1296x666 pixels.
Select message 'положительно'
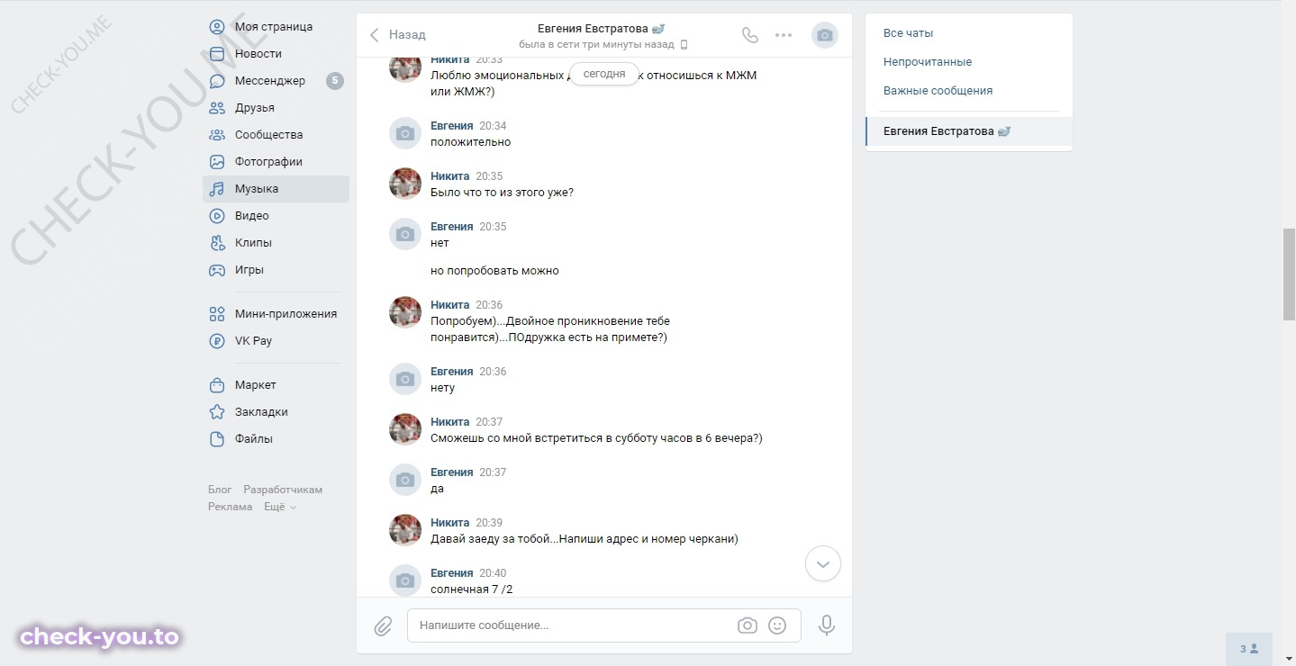point(471,142)
